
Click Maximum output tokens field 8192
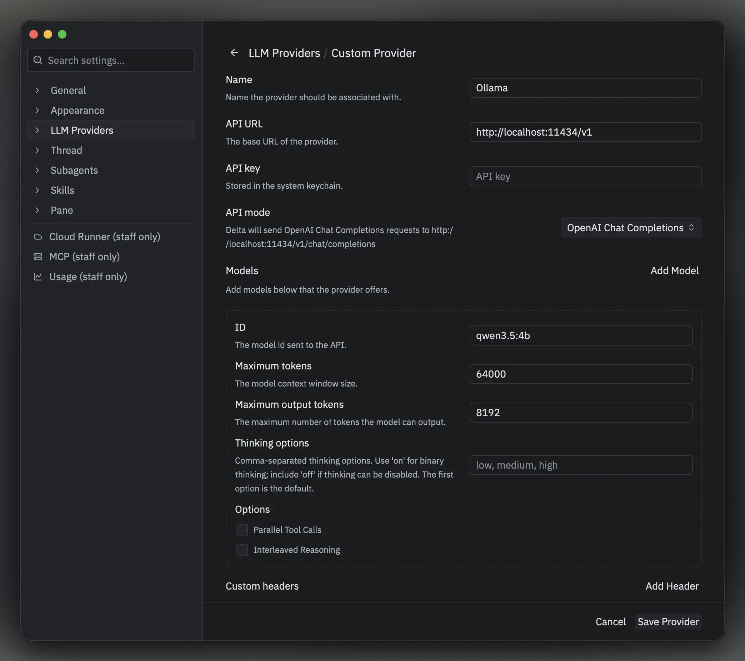(581, 413)
